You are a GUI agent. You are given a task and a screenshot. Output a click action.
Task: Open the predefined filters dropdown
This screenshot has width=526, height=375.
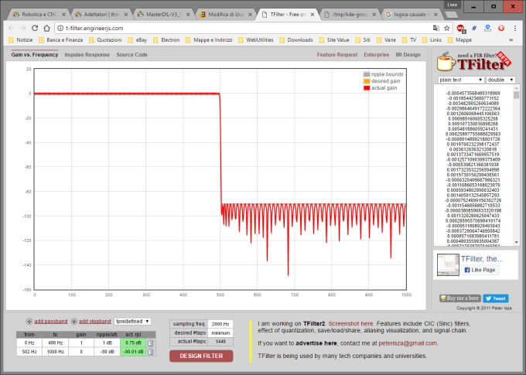pyautogui.click(x=132, y=321)
